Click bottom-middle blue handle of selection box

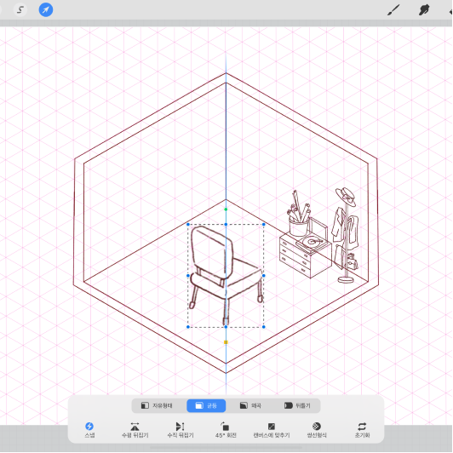tap(226, 327)
